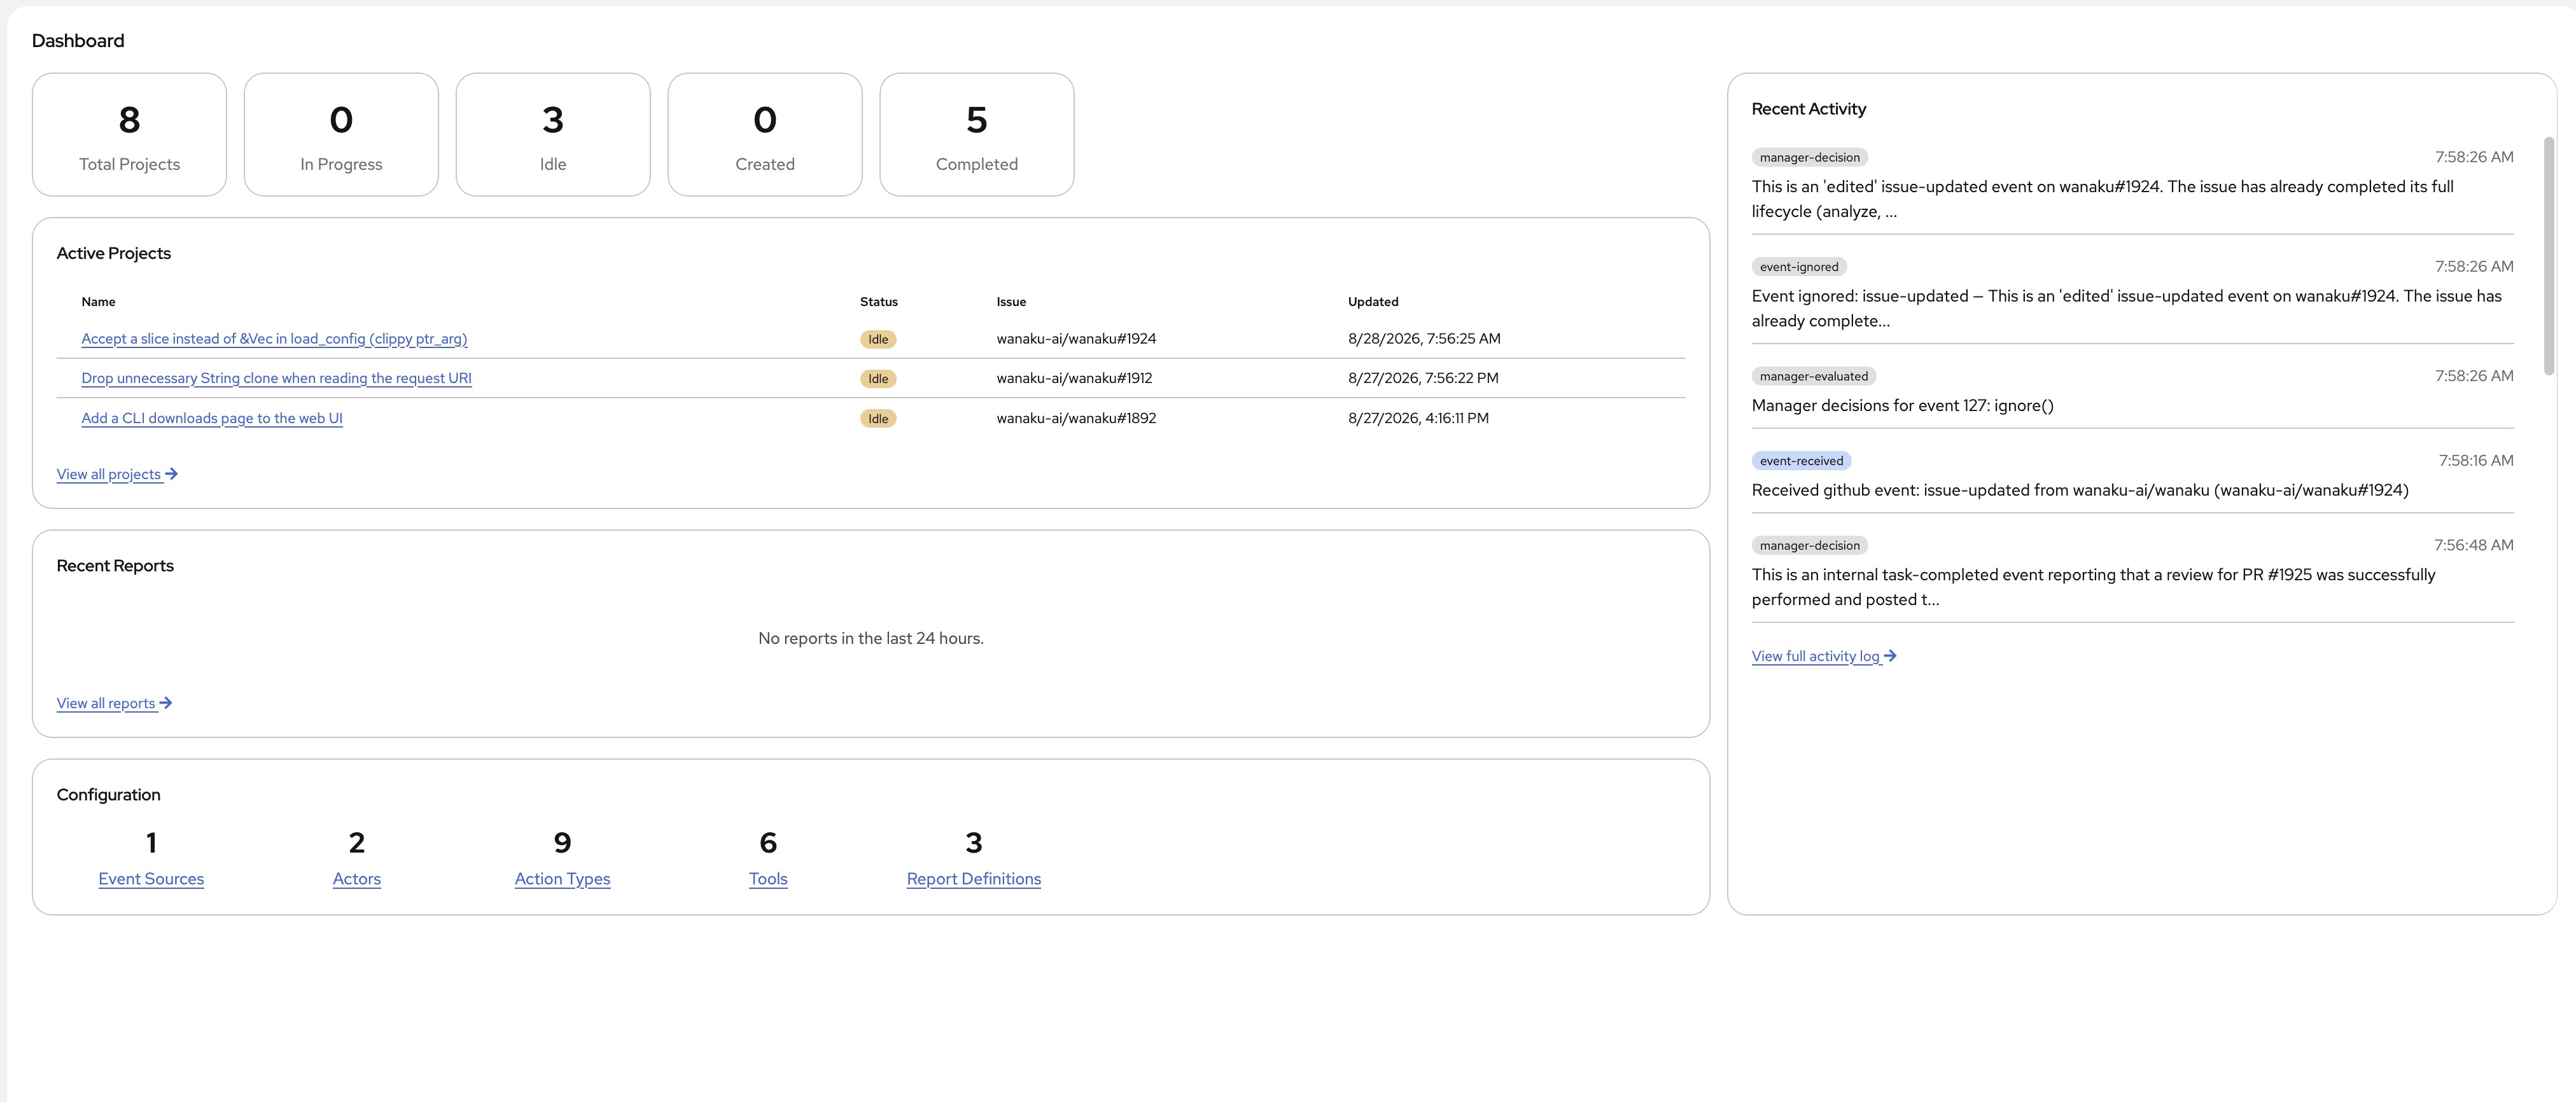Click 'Manager decisions for event 127: ignore()' entry
The width and height of the screenshot is (2576, 1102).
1902,406
